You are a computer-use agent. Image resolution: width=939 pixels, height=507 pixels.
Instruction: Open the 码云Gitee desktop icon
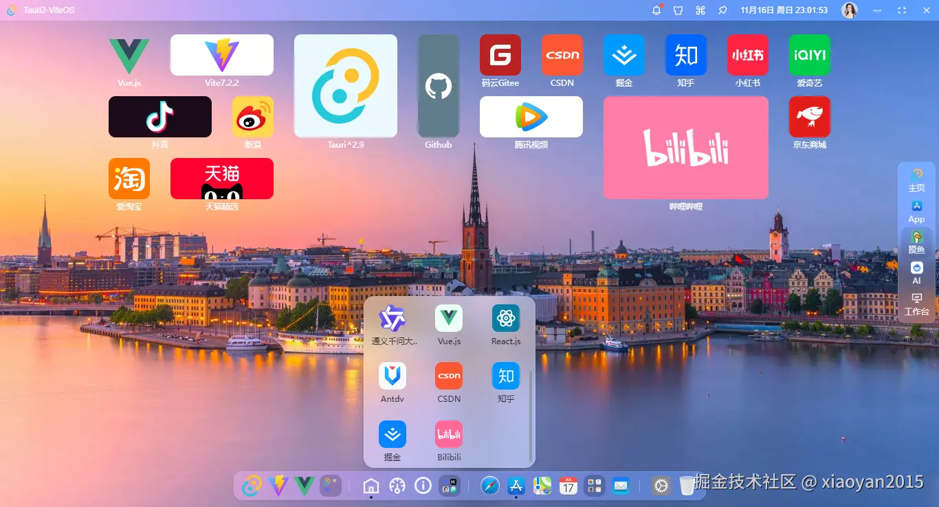tap(500, 55)
